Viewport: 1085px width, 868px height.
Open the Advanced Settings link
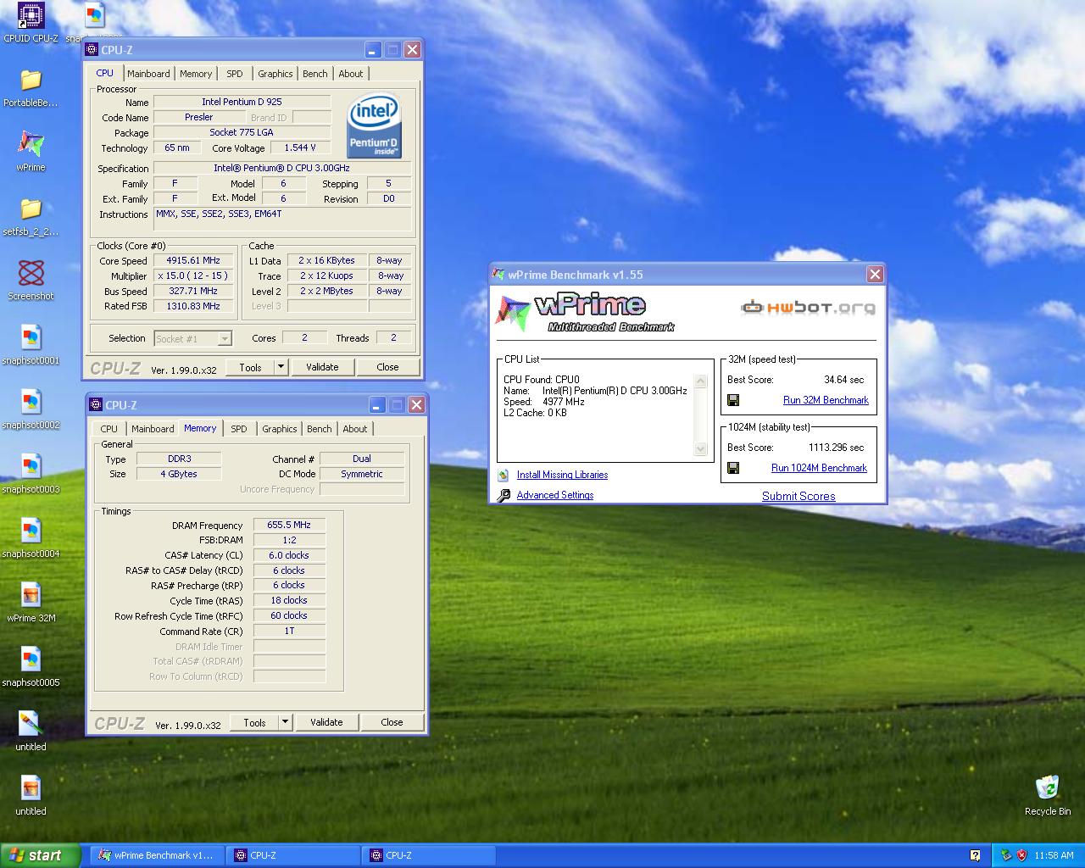pos(555,495)
